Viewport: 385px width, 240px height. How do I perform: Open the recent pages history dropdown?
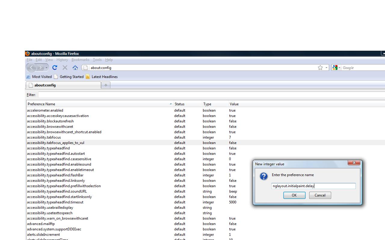pyautogui.click(x=46, y=67)
